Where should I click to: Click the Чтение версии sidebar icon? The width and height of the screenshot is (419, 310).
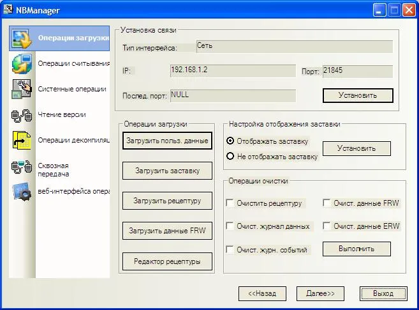tap(22, 115)
